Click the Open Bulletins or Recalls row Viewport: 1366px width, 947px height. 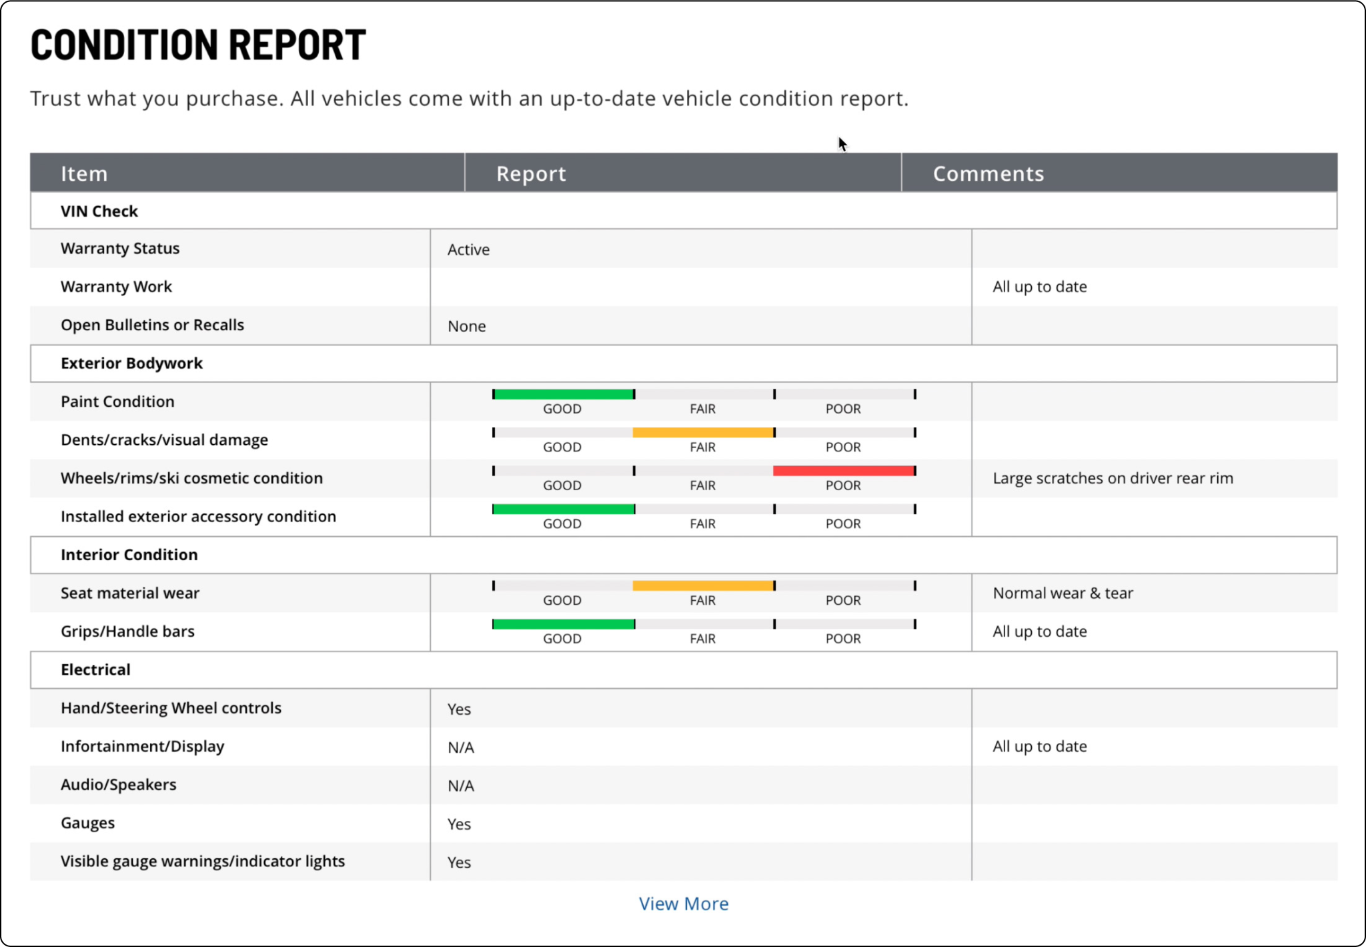152,325
